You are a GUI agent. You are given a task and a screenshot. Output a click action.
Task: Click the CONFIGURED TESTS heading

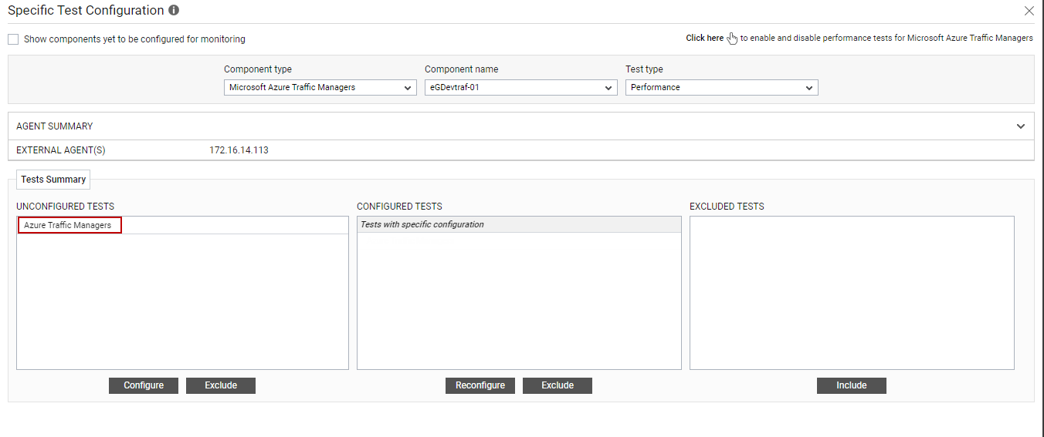(x=400, y=207)
